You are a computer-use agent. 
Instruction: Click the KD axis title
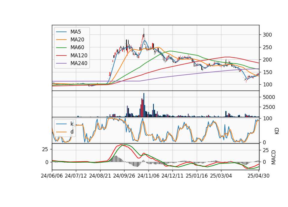(x=277, y=131)
